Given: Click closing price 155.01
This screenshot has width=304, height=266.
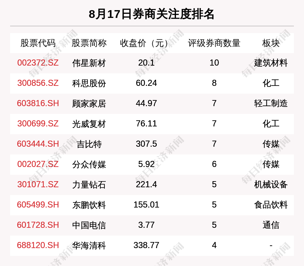Looking at the screenshot, I should point(146,205).
